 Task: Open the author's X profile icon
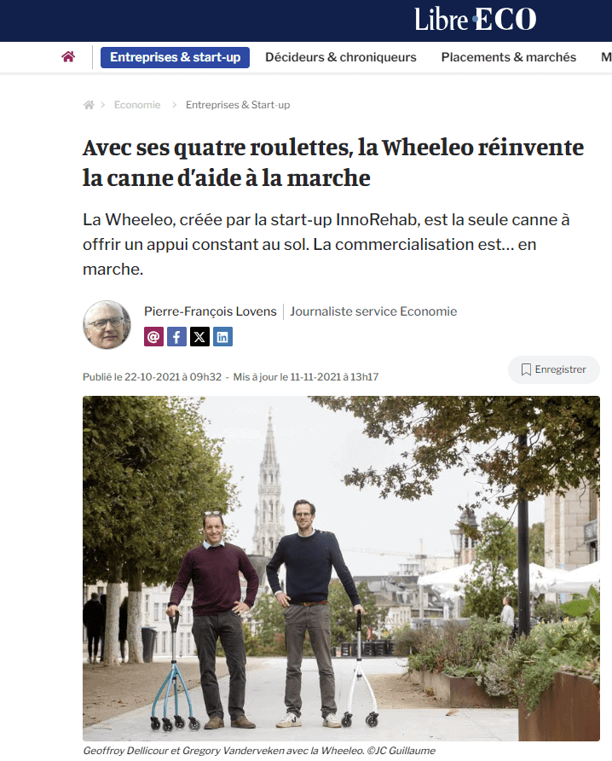(199, 336)
